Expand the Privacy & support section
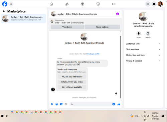This screenshot has width=167, height=122. click(143, 61)
